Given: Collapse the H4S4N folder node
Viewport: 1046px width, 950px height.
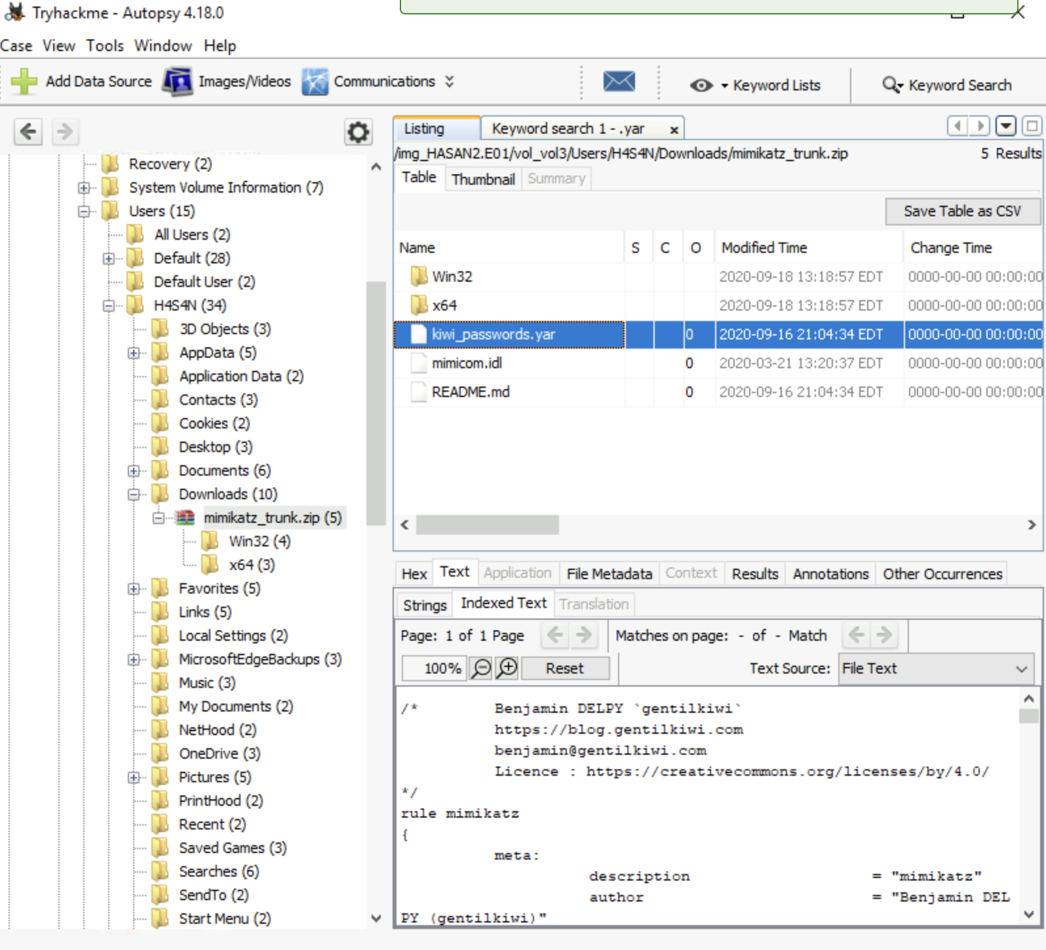Looking at the screenshot, I should [x=109, y=306].
